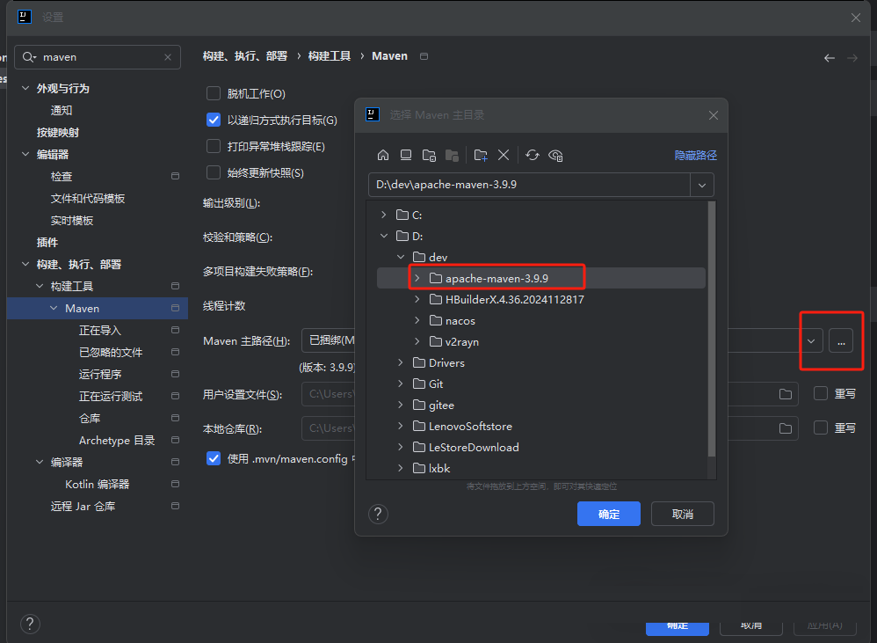
Task: Click the delete (X) toolbar icon
Action: click(x=504, y=155)
